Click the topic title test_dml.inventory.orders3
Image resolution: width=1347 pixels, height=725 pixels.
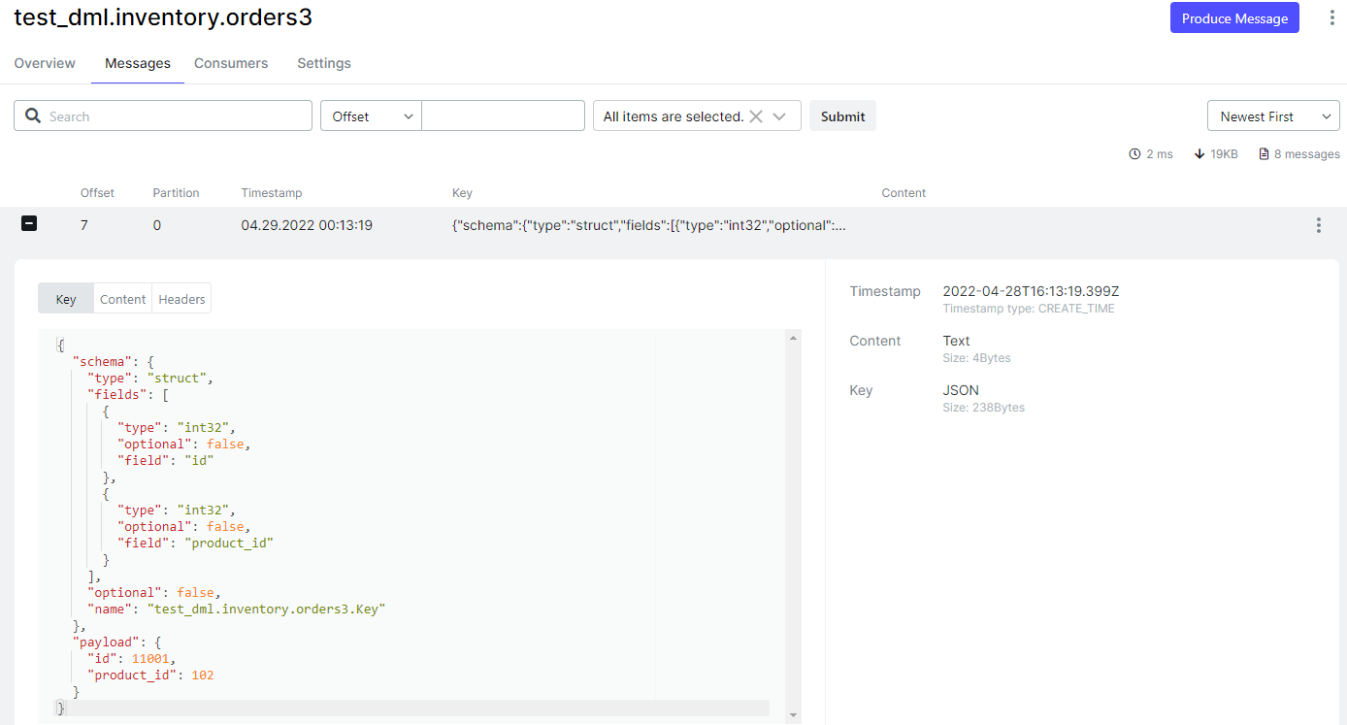[163, 17]
